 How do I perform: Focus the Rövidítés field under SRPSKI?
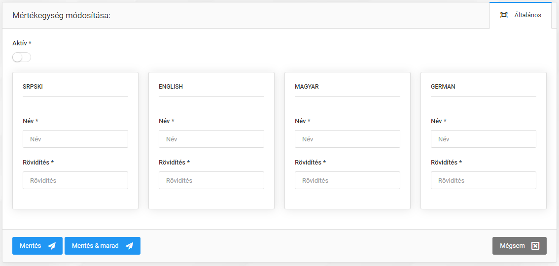coord(75,180)
